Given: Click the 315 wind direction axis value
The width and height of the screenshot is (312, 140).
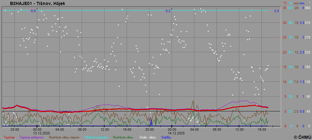Looking at the screenshot, I should click(x=307, y=23).
